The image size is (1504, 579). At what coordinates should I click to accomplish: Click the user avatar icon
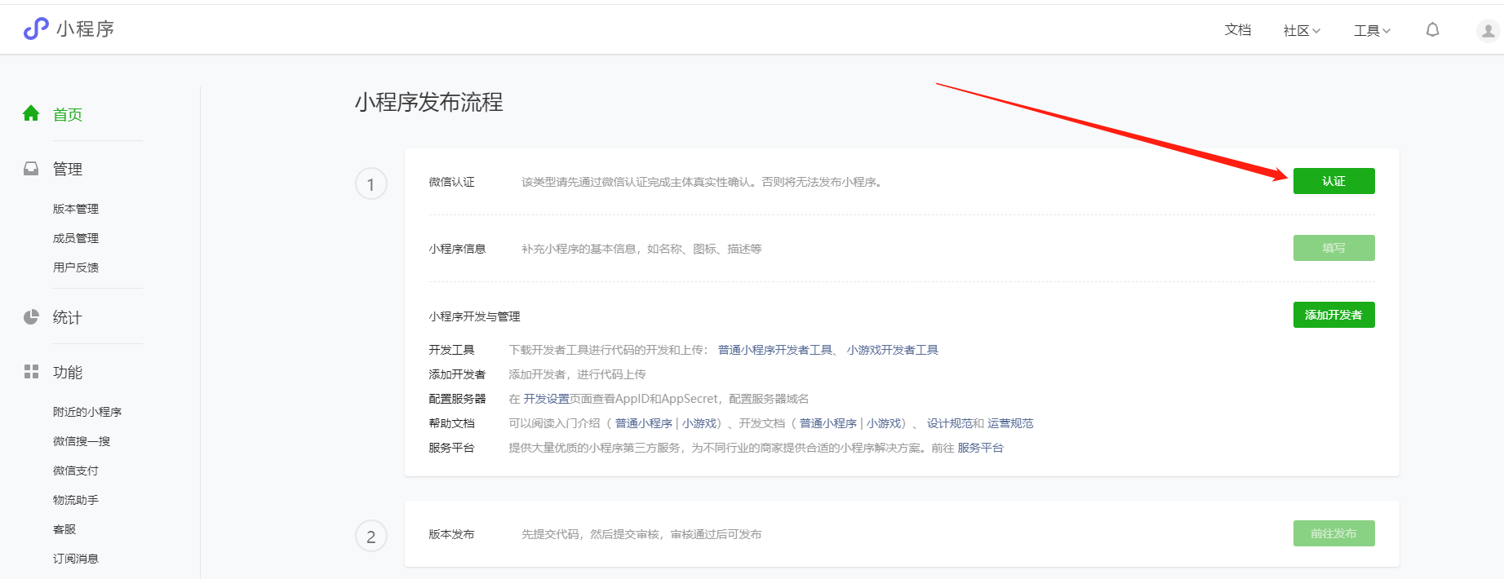(1488, 31)
